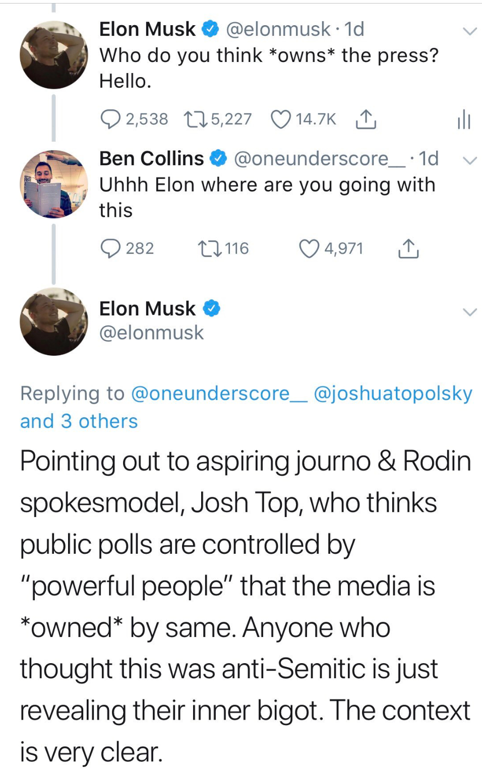Share Ben Collins' tweet
The height and width of the screenshot is (772, 482).
pos(408,248)
